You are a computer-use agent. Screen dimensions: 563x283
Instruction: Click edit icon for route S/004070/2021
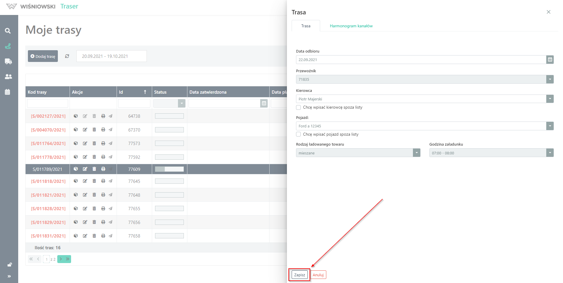[85, 130]
